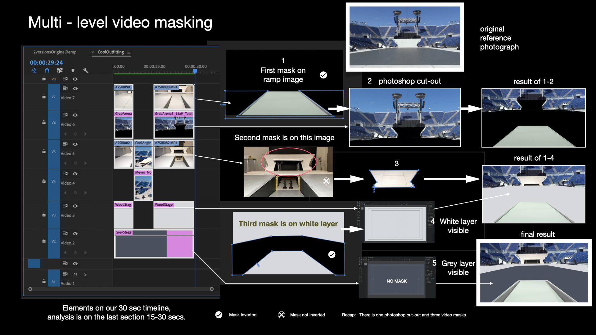
Task: Click the Linked Selection icon
Action: 60,71
